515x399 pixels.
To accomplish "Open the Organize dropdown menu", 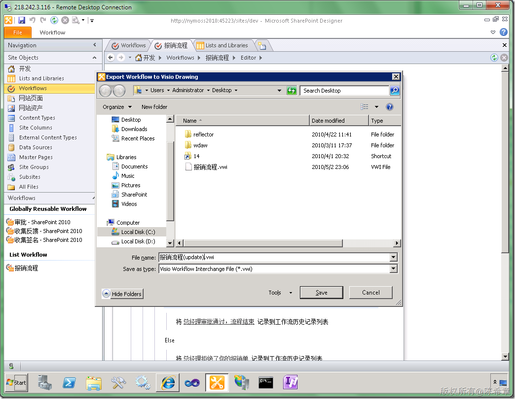I will (x=117, y=107).
